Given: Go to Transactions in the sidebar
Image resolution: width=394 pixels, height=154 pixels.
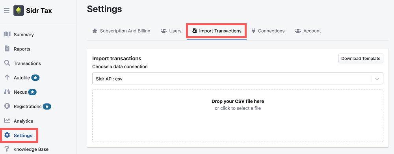Looking at the screenshot, I should 27,63.
